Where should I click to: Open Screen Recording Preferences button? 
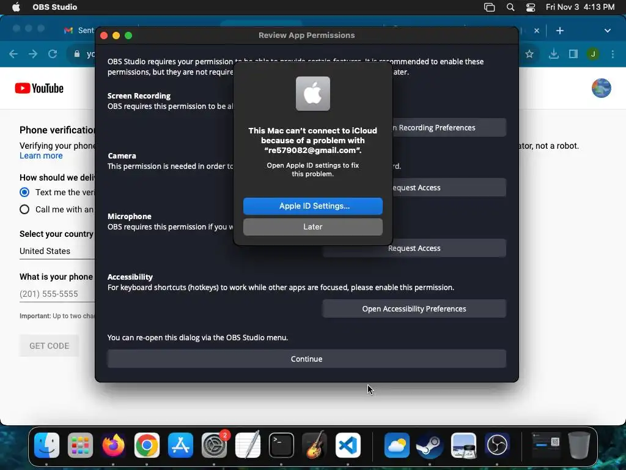(449, 127)
